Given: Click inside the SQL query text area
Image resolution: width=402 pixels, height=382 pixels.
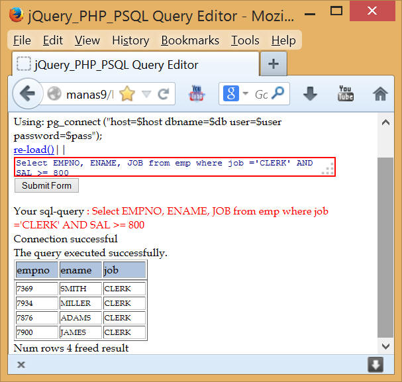Looking at the screenshot, I should (x=166, y=167).
